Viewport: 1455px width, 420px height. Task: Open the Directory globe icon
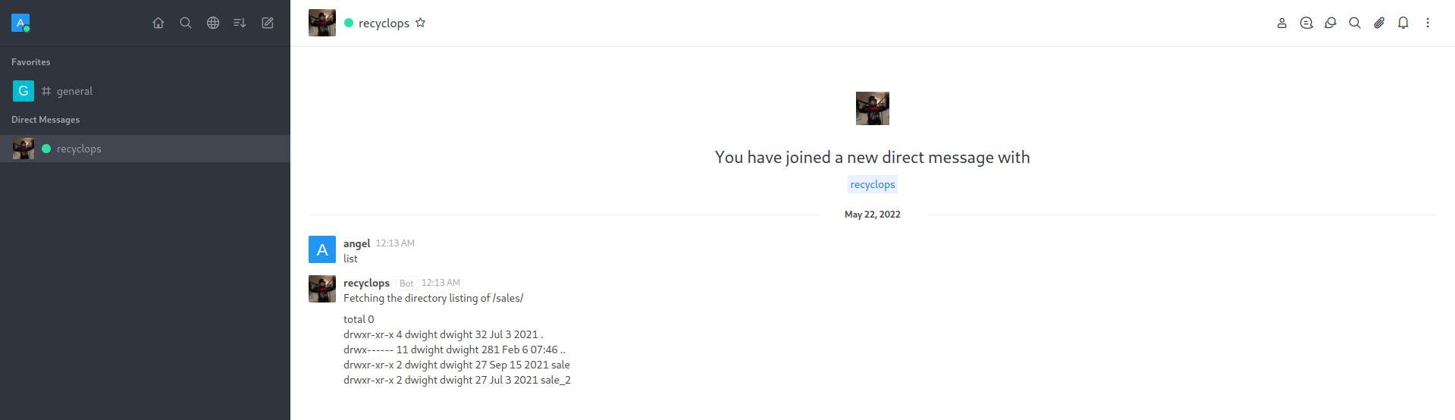coord(213,23)
